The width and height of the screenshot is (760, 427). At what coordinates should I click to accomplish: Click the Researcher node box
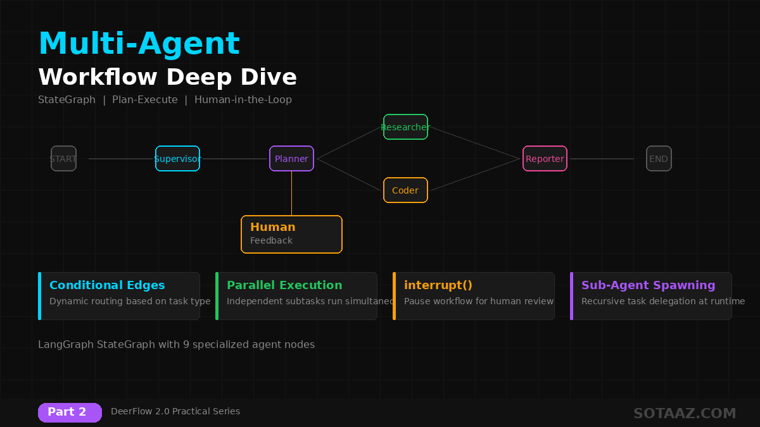coord(405,127)
